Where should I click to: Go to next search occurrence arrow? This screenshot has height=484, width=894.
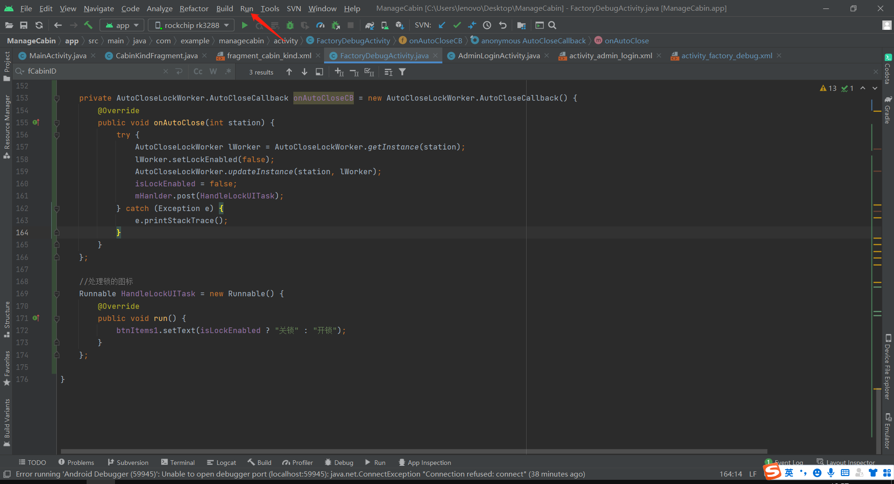pyautogui.click(x=305, y=72)
